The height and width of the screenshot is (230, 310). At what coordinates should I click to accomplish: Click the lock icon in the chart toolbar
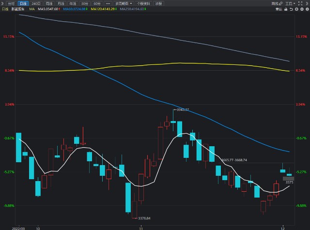tap(286, 9)
